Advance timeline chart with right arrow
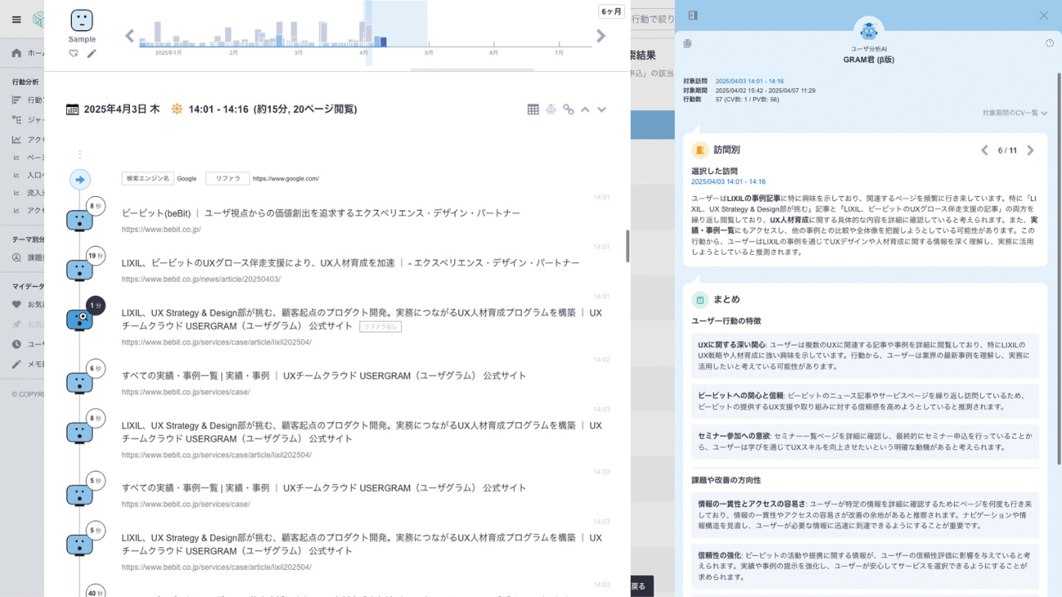 pyautogui.click(x=601, y=36)
